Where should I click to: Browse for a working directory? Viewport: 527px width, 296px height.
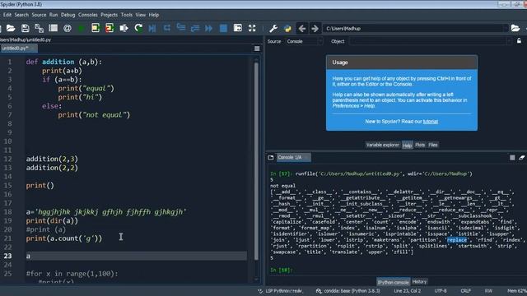point(515,28)
